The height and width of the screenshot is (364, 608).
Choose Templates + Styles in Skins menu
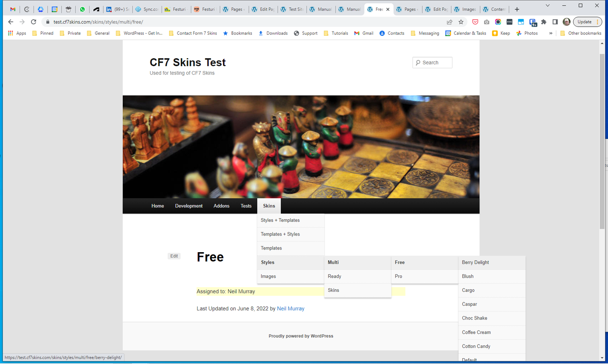[x=280, y=234]
